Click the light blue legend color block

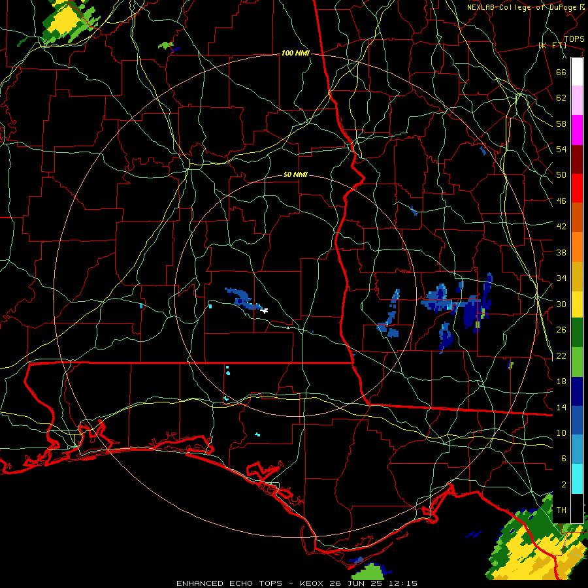coord(577,449)
